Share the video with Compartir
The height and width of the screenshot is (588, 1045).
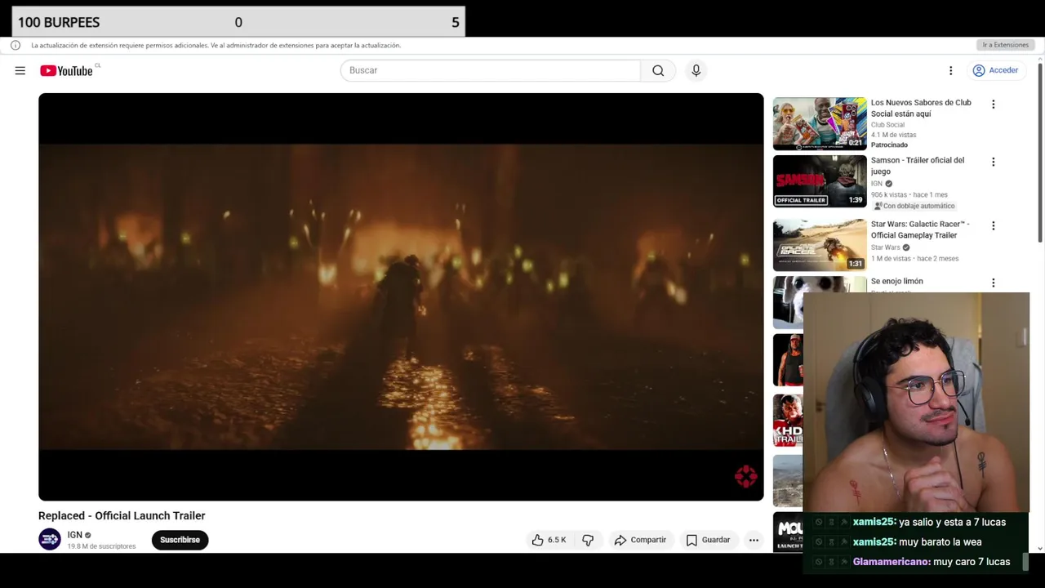point(640,540)
